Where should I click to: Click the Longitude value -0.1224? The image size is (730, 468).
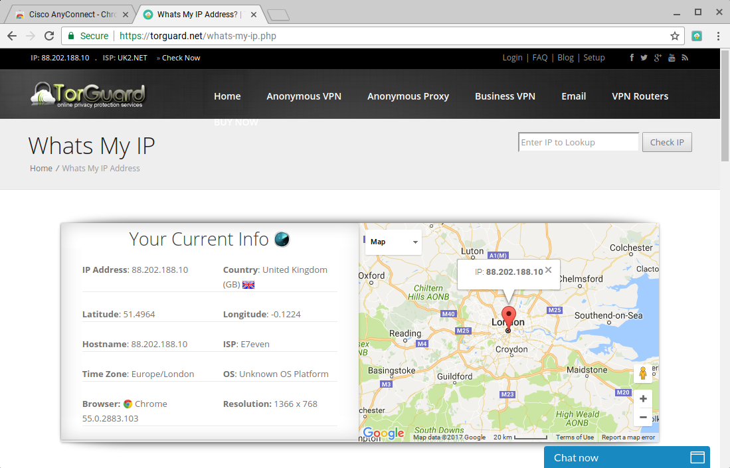286,315
